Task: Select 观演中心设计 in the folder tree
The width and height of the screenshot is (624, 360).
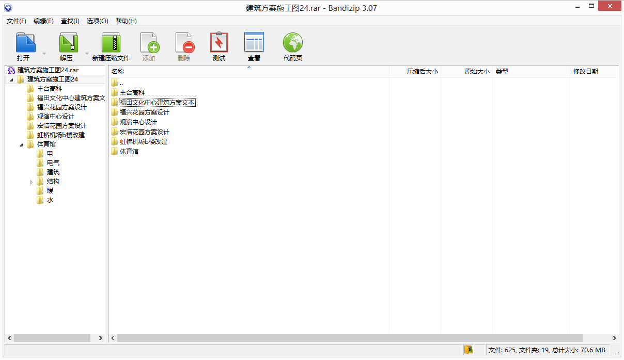Action: click(x=56, y=117)
